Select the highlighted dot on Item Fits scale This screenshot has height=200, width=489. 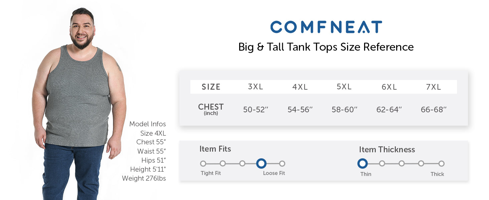pos(261,164)
